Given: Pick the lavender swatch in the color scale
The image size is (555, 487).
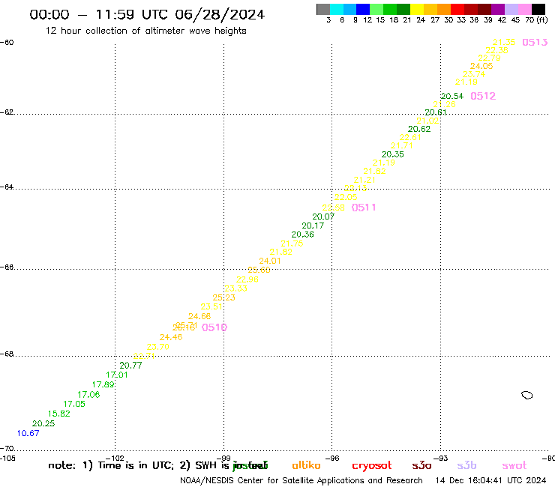Looking at the screenshot, I should 511,9.
